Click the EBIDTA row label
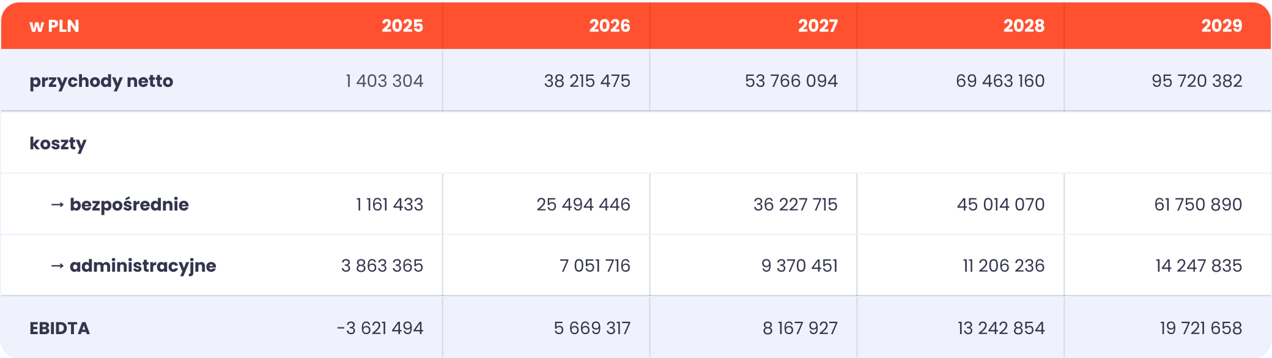1272x358 pixels. 60,328
